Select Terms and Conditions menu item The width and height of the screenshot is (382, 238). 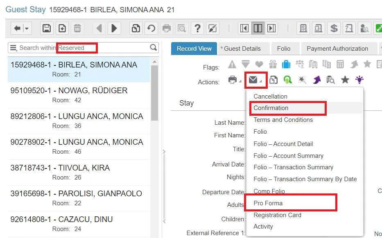click(x=283, y=120)
